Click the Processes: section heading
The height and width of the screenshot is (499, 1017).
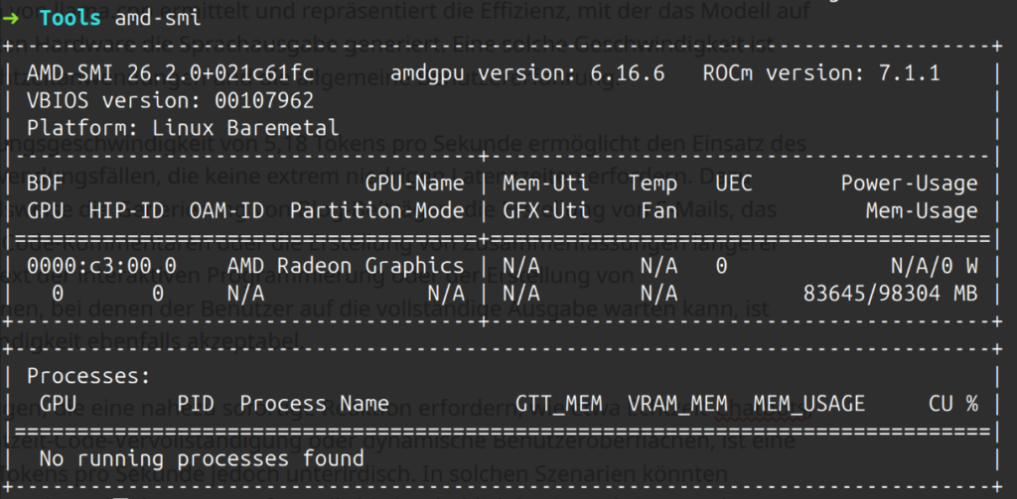(88, 377)
